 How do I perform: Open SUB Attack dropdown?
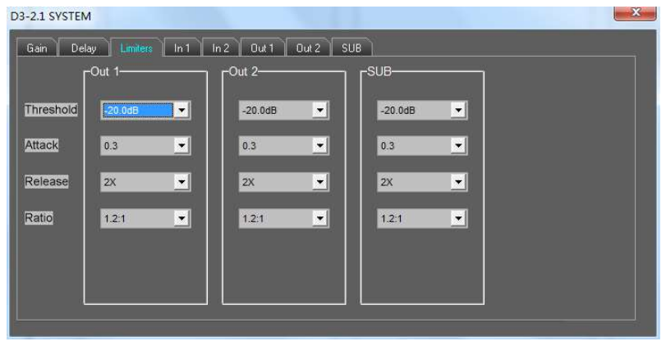tap(459, 147)
